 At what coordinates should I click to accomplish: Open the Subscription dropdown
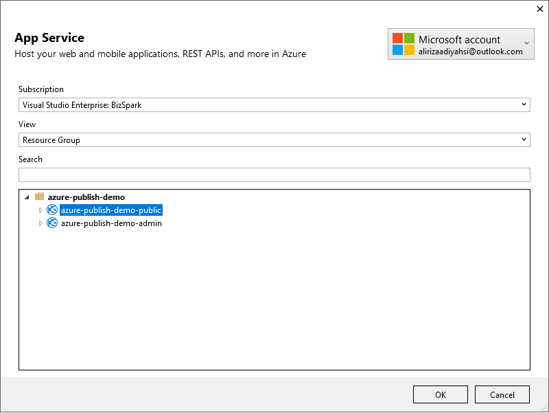(x=274, y=105)
